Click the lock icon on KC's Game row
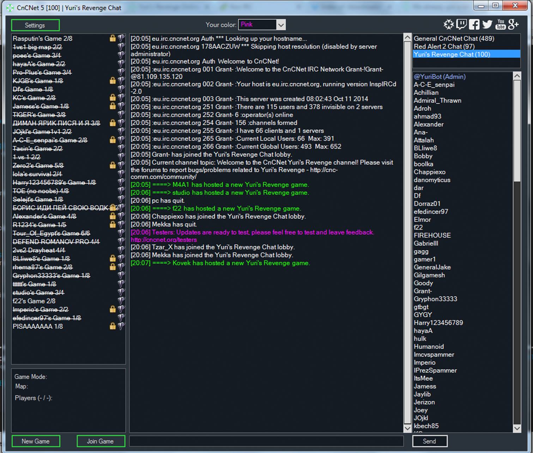This screenshot has width=533, height=453. pos(113,97)
